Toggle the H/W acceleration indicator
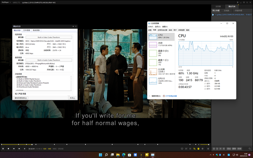This screenshot has height=158, width=253. pos(45,149)
